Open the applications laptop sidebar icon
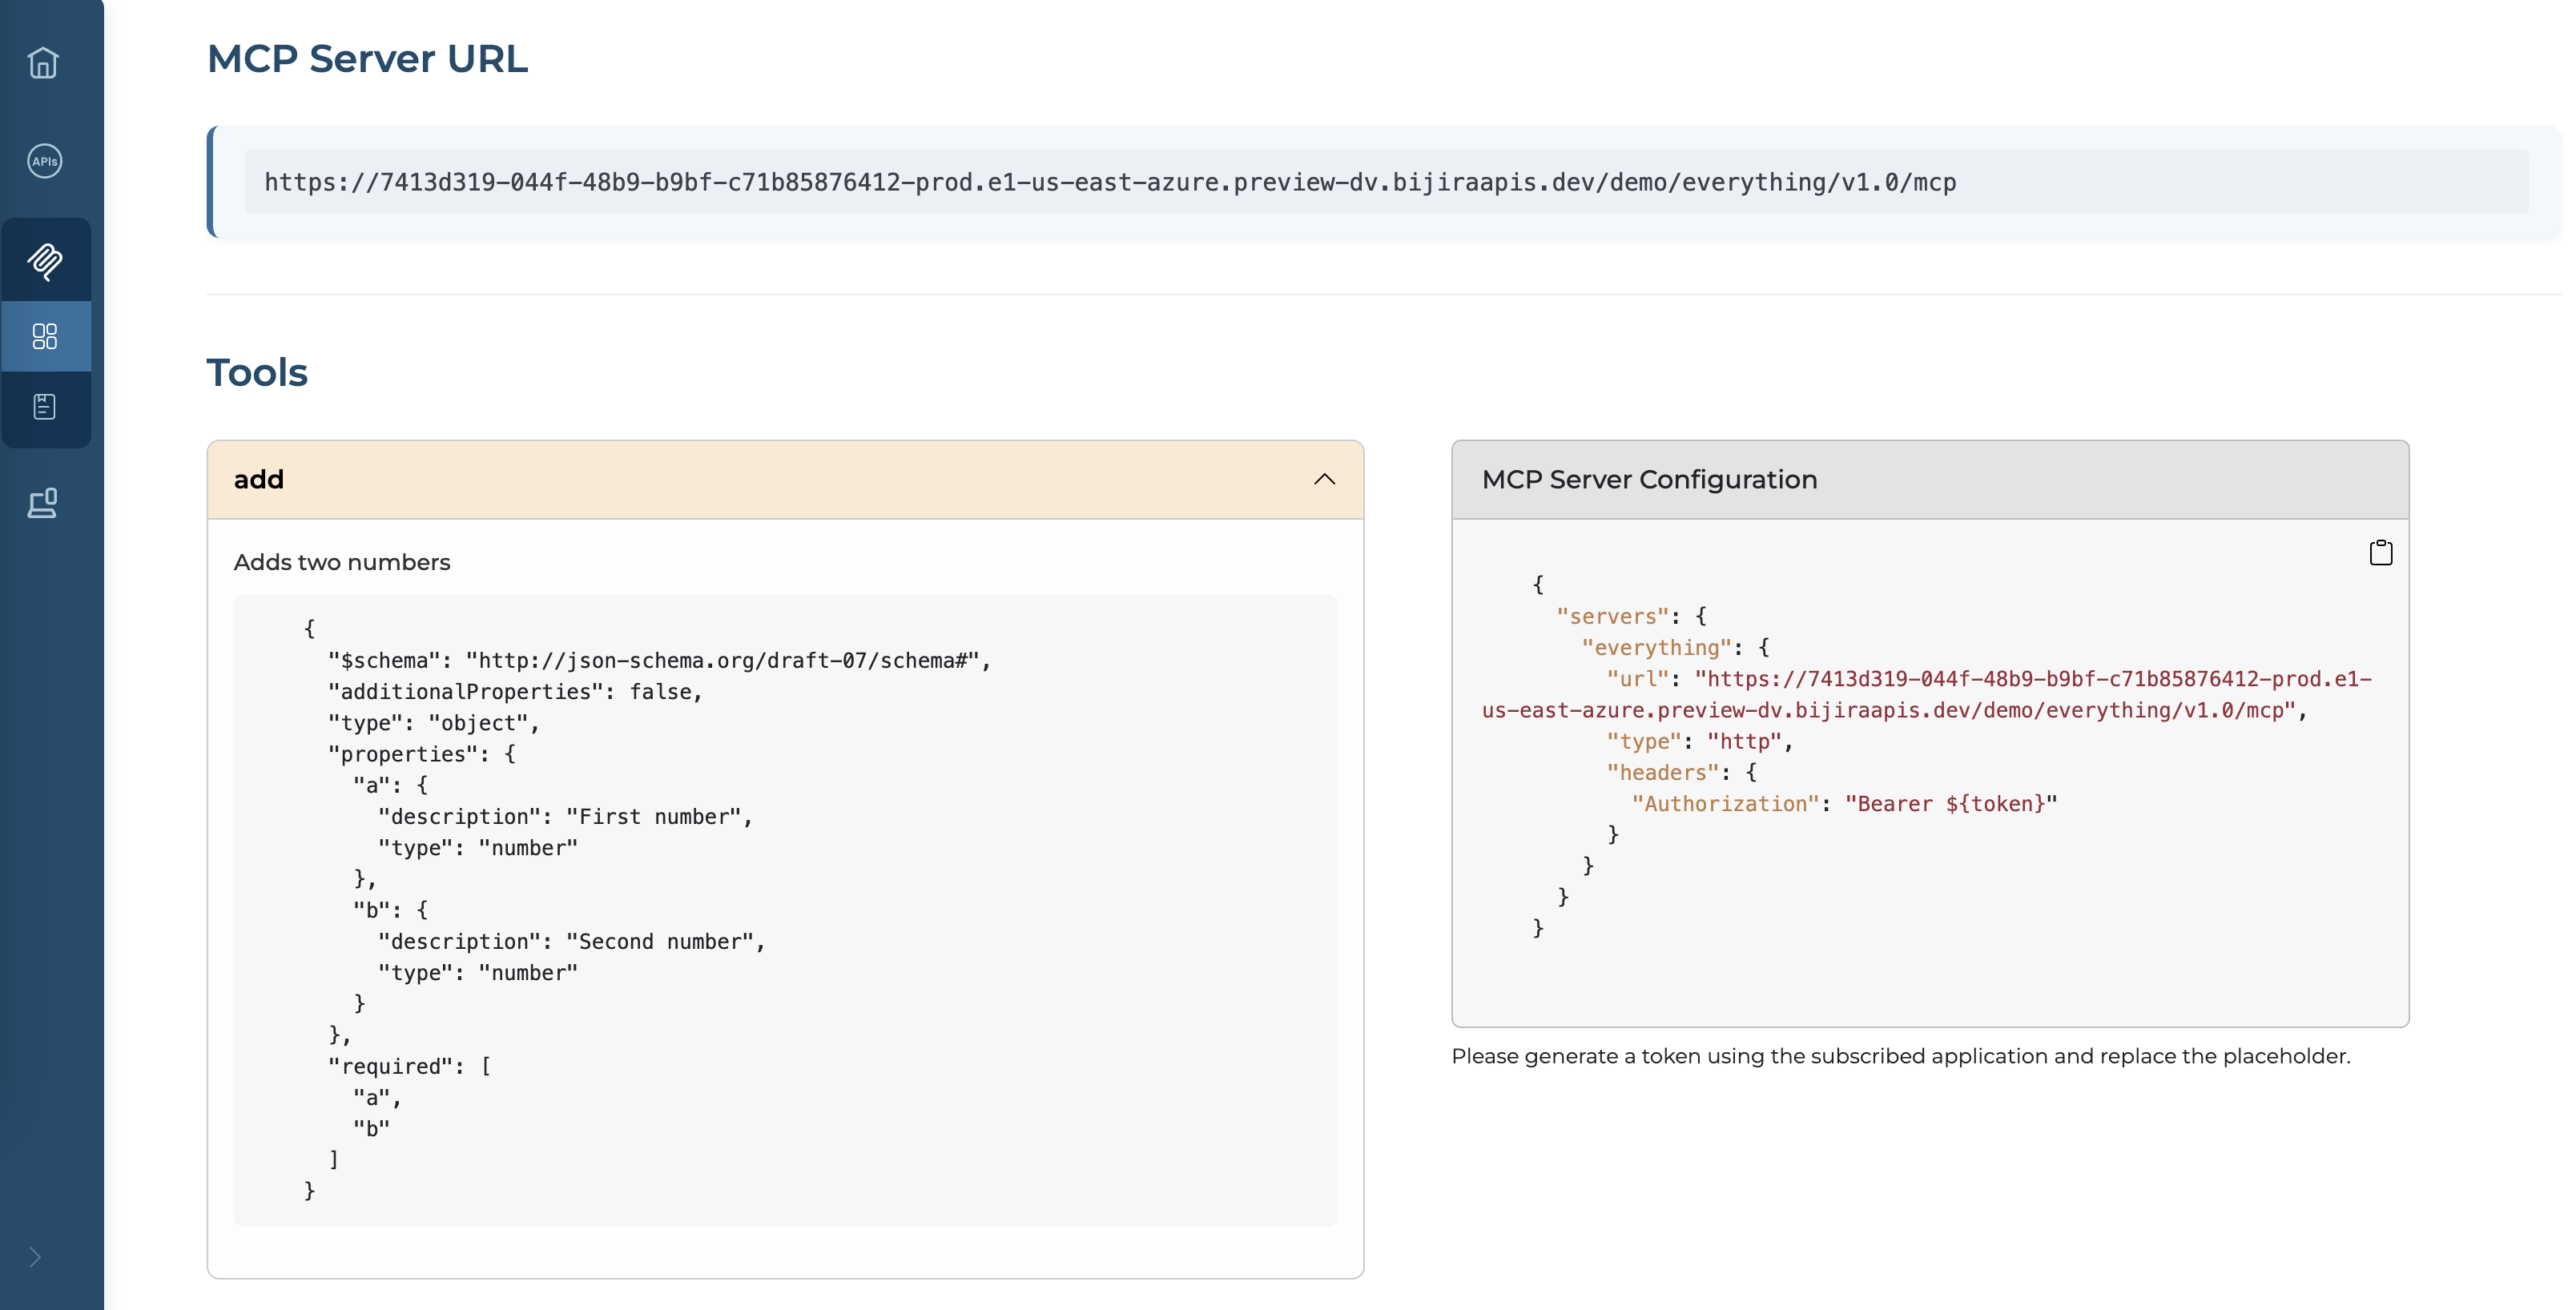The image size is (2576, 1310). click(x=43, y=503)
